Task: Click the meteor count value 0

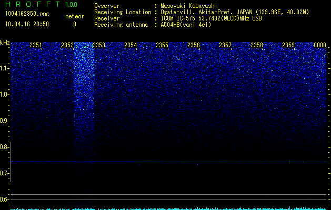Action: (75, 24)
